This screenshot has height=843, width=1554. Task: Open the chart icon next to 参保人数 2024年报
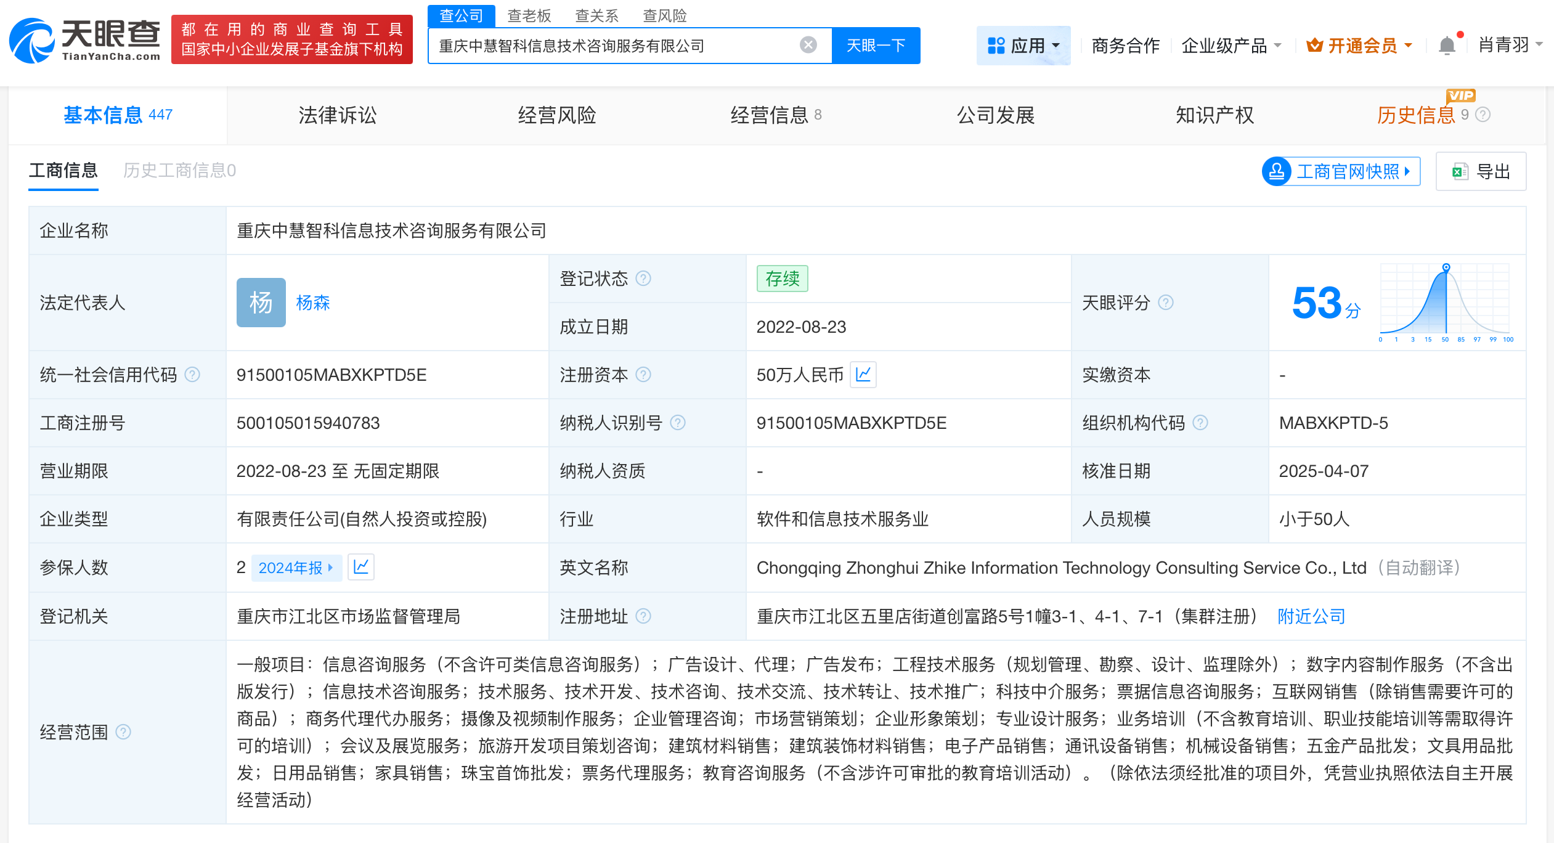(x=362, y=568)
